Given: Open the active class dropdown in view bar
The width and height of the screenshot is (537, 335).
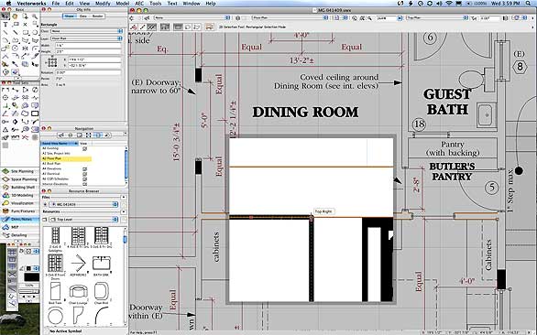Looking at the screenshot, I should 192,17.
